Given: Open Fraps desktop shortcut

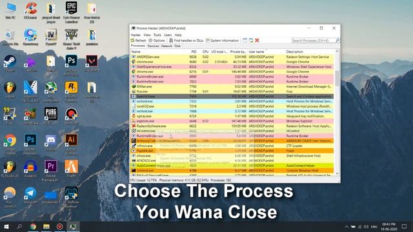Looking at the screenshot, I should (10, 116).
